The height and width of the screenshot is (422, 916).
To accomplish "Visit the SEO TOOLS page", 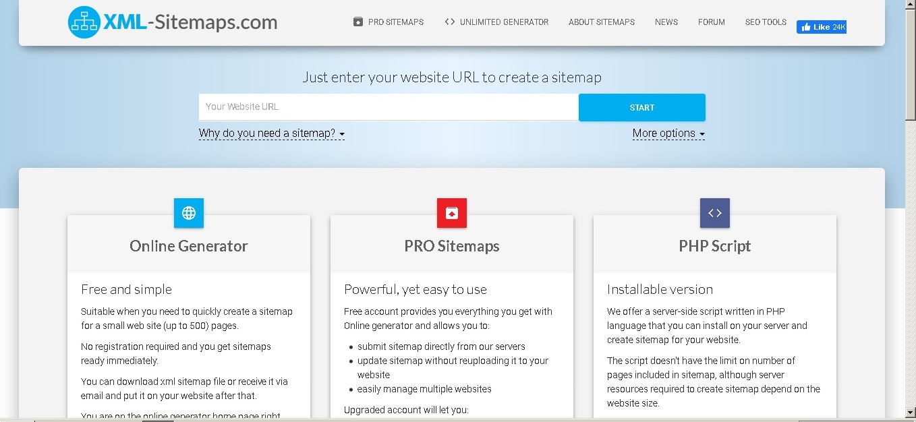I will pyautogui.click(x=765, y=22).
